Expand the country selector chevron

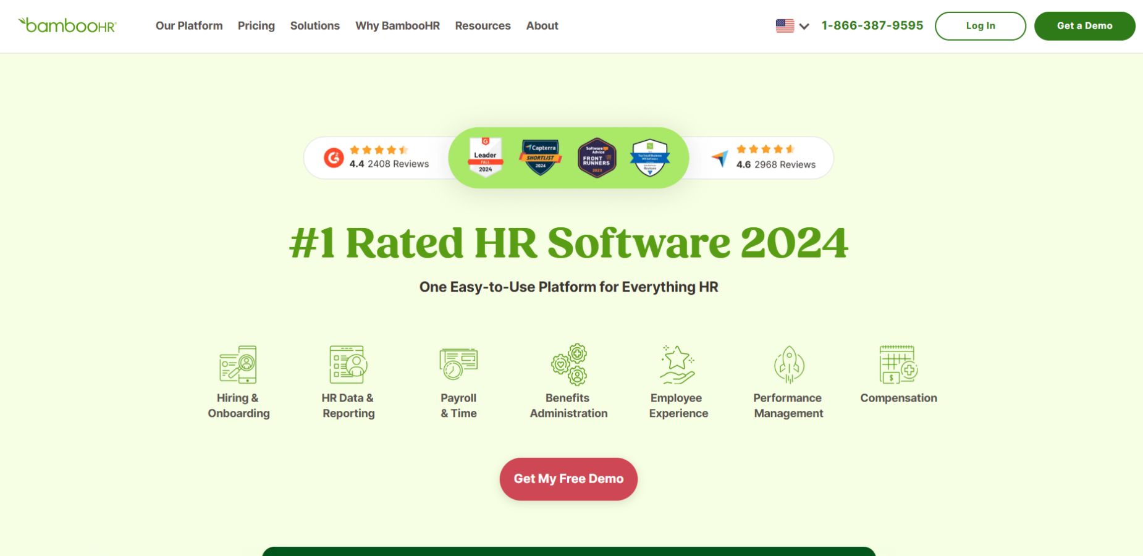coord(804,26)
